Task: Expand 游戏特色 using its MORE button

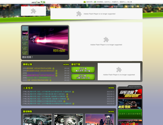Action: 111,111
